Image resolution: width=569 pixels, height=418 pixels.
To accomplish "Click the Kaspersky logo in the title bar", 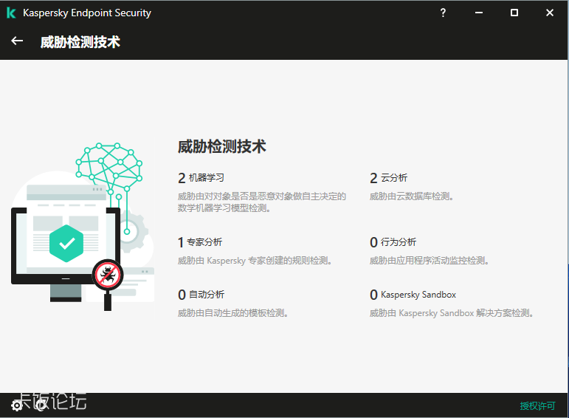I will [11, 13].
